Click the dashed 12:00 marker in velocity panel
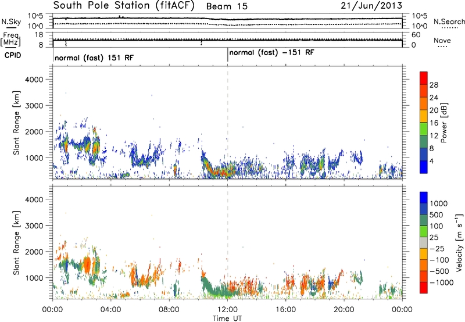 227,242
